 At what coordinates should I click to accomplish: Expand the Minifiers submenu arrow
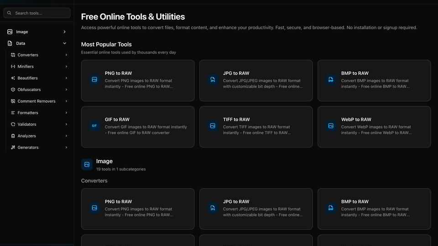pyautogui.click(x=66, y=67)
